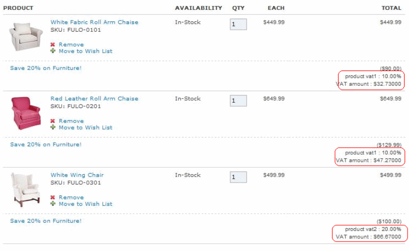Click green plus icon for Red Leather Chaise
409x251 pixels.
(53, 127)
